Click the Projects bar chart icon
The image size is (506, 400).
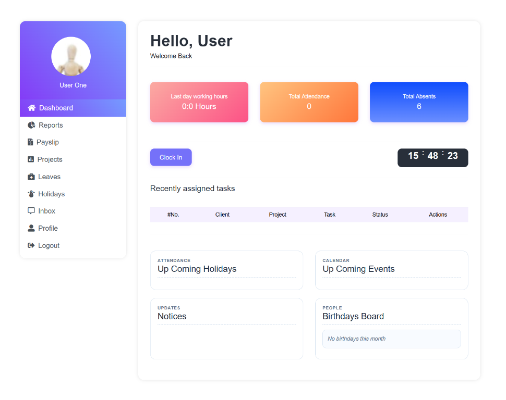(x=31, y=159)
